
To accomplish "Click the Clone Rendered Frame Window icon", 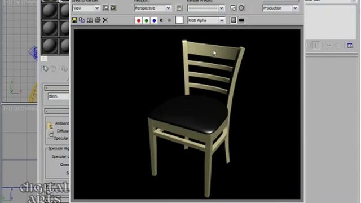I will [x=90, y=20].
